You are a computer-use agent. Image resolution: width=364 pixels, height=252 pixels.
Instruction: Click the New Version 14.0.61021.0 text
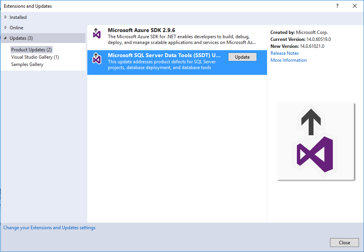[298, 46]
